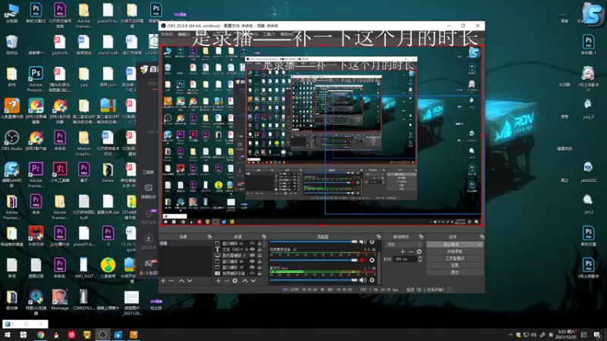Toggle the lock on 窗口捕获 41 source
This screenshot has width=607, height=341.
coord(259,243)
